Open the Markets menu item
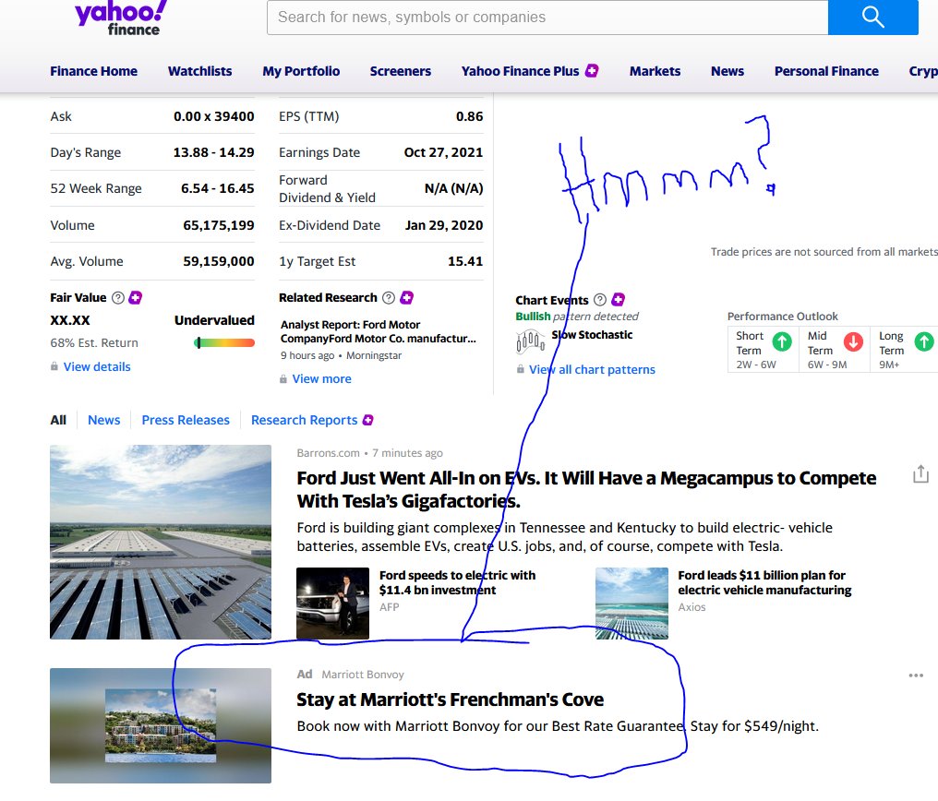Image resolution: width=938 pixels, height=801 pixels. (x=655, y=71)
